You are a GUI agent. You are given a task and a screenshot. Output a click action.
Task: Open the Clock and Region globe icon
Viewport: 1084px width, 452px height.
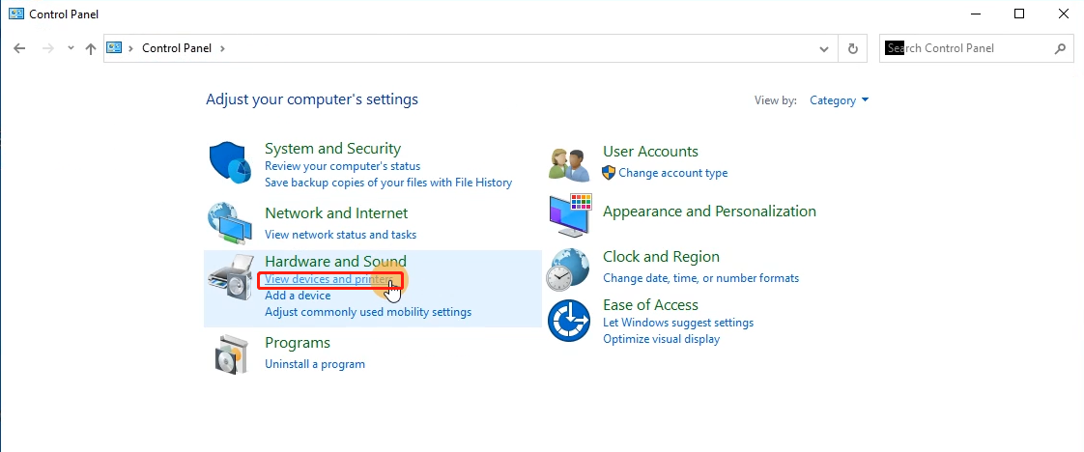click(568, 269)
